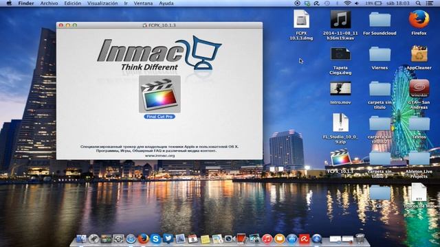Viewport: 440px width, 247px height.
Task: Open the red Avira icon in the Dock
Action: (304, 239)
